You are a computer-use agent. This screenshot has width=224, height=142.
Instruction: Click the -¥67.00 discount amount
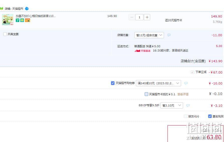215,72
